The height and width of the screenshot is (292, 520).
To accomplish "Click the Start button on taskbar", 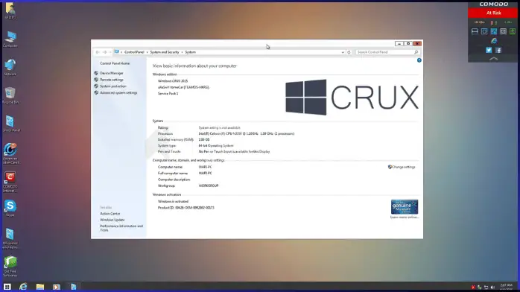I will (7, 287).
